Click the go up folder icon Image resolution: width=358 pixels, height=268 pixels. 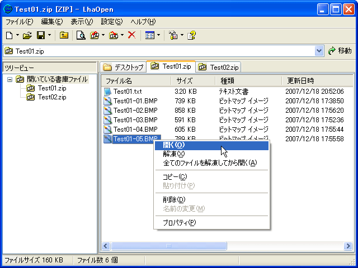pos(64,35)
